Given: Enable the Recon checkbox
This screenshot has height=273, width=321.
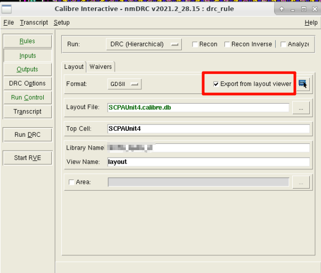Looking at the screenshot, I should (195, 44).
